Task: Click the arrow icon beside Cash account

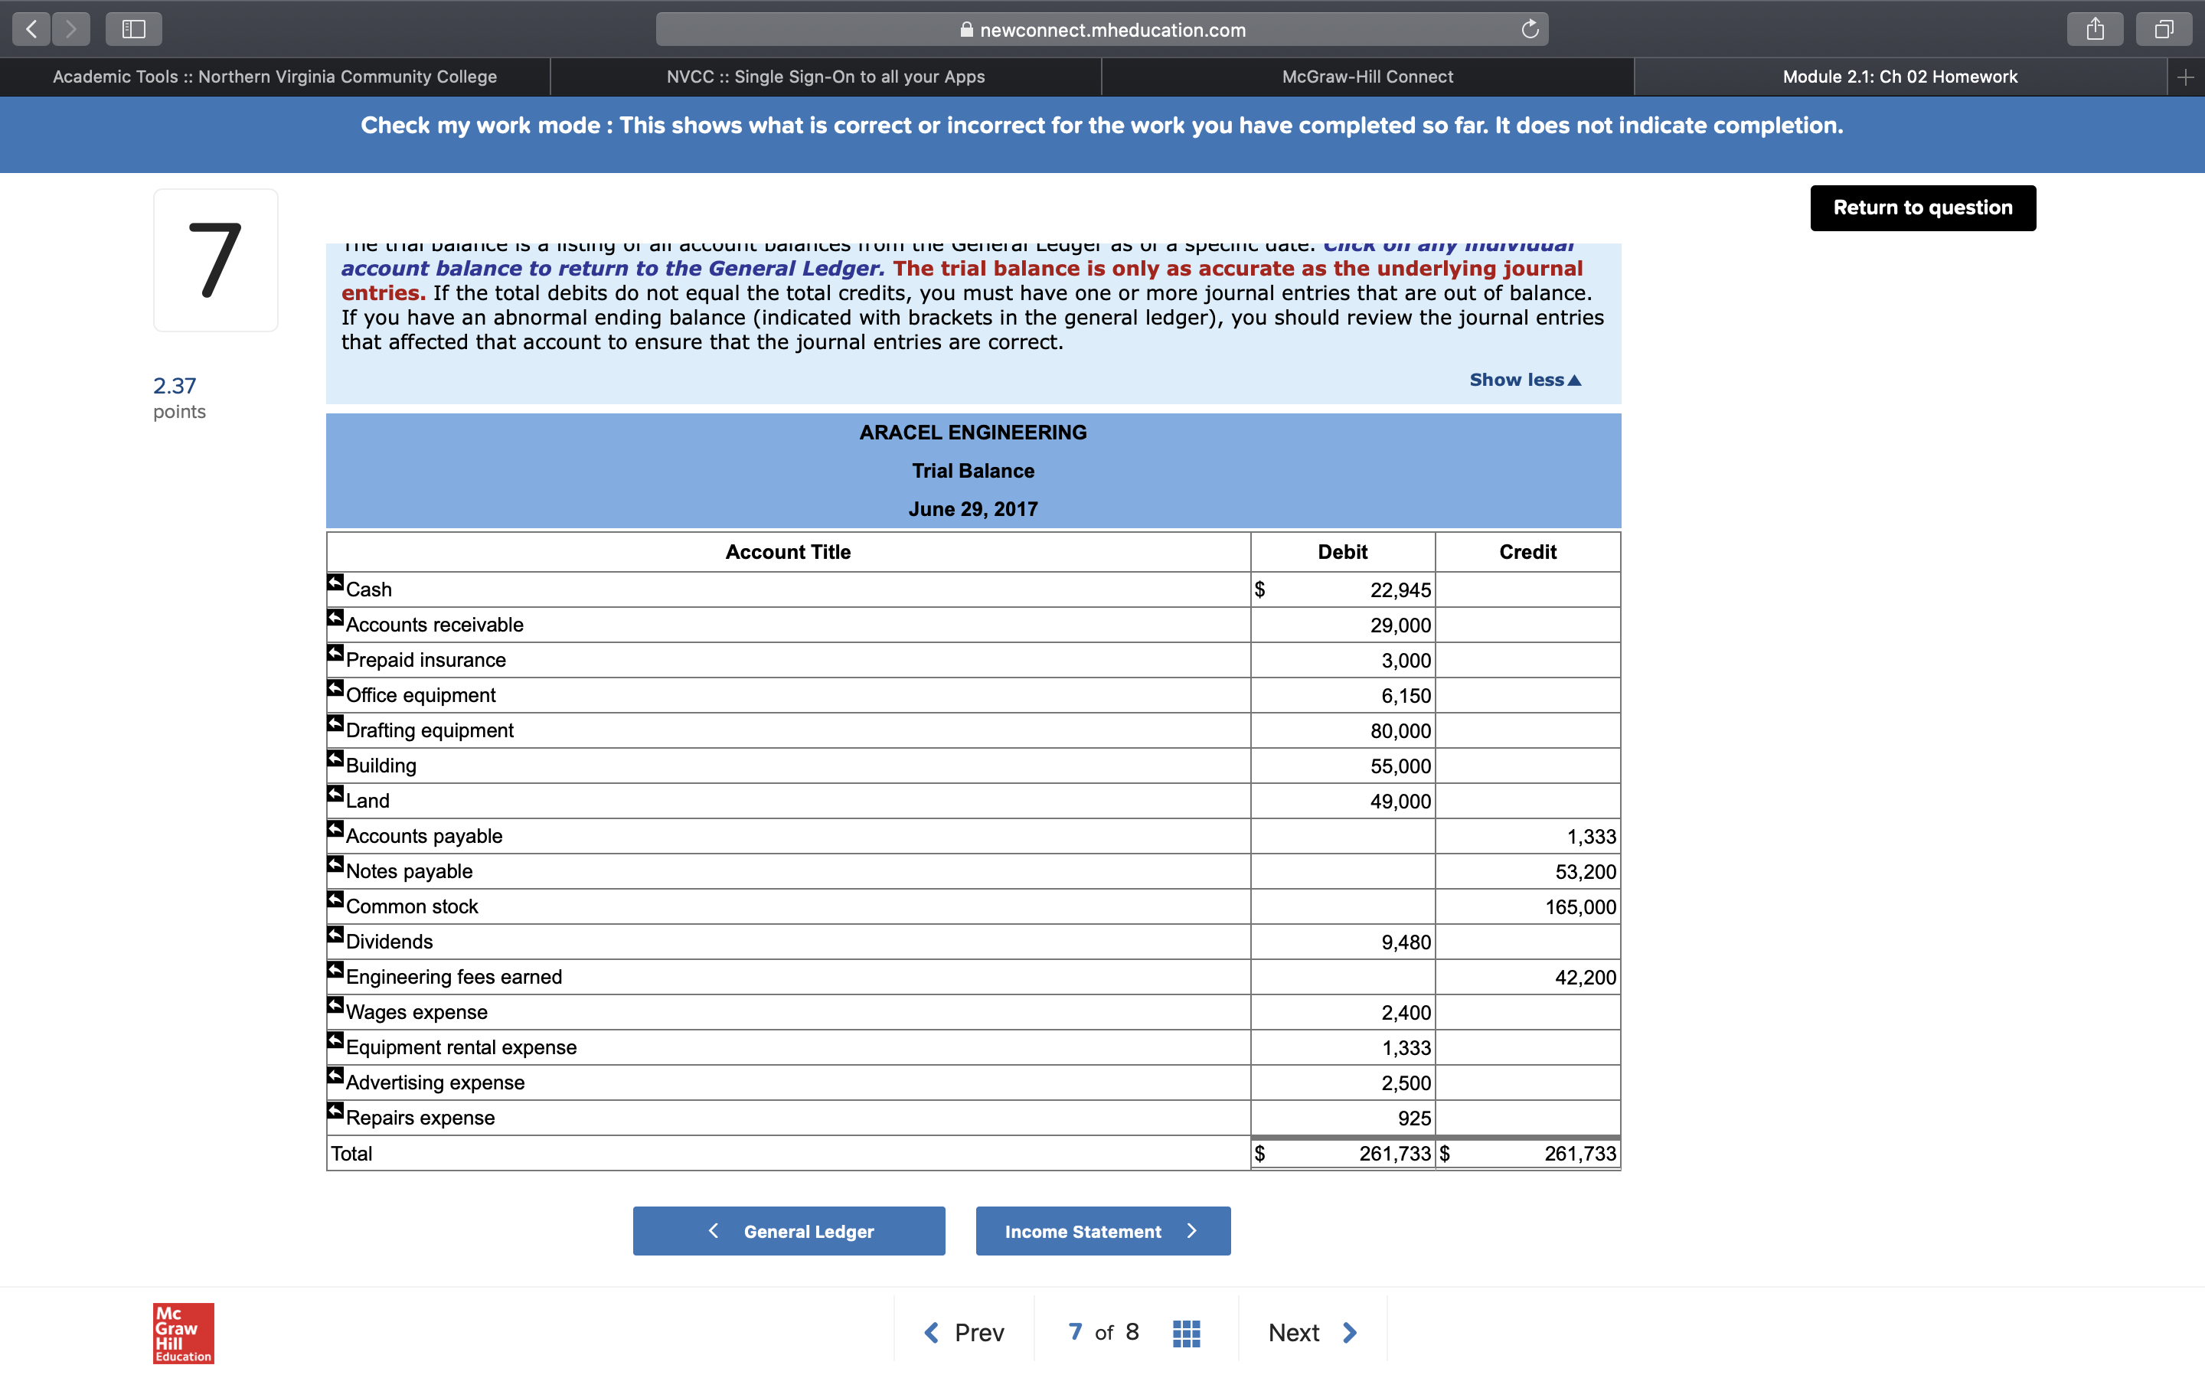Action: 335,583
